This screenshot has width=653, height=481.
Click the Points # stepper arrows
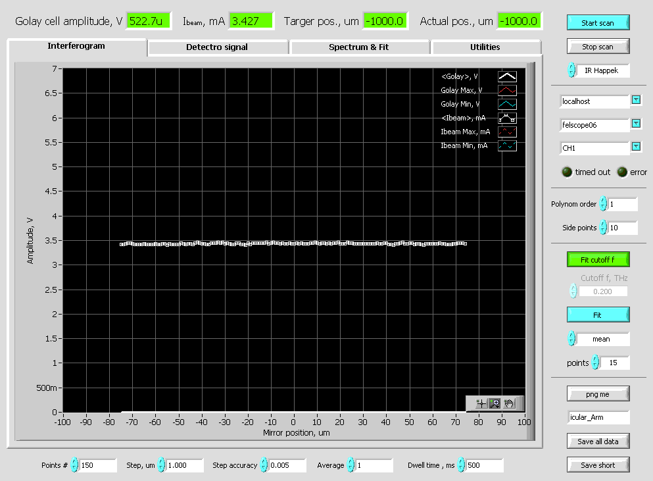74,465
